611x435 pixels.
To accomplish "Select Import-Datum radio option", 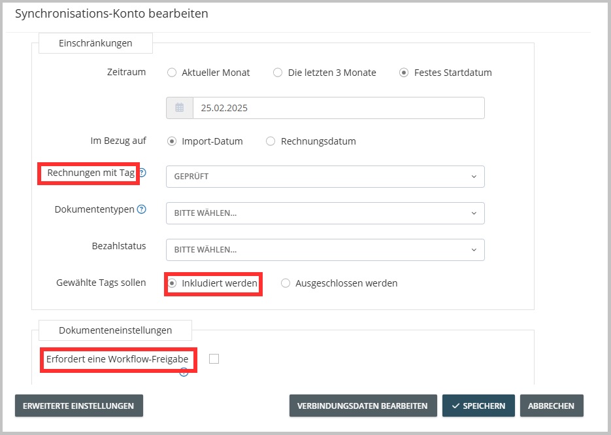I will coord(172,141).
